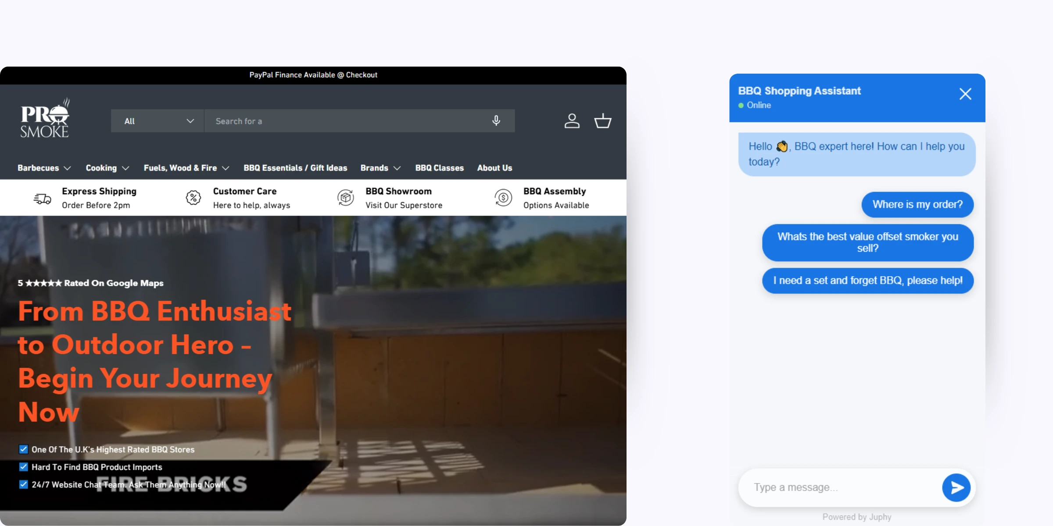Choose the "Where is my order?" suggestion
The width and height of the screenshot is (1053, 526).
pos(917,204)
